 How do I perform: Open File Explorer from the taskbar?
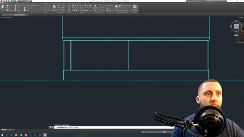[x=16, y=135]
